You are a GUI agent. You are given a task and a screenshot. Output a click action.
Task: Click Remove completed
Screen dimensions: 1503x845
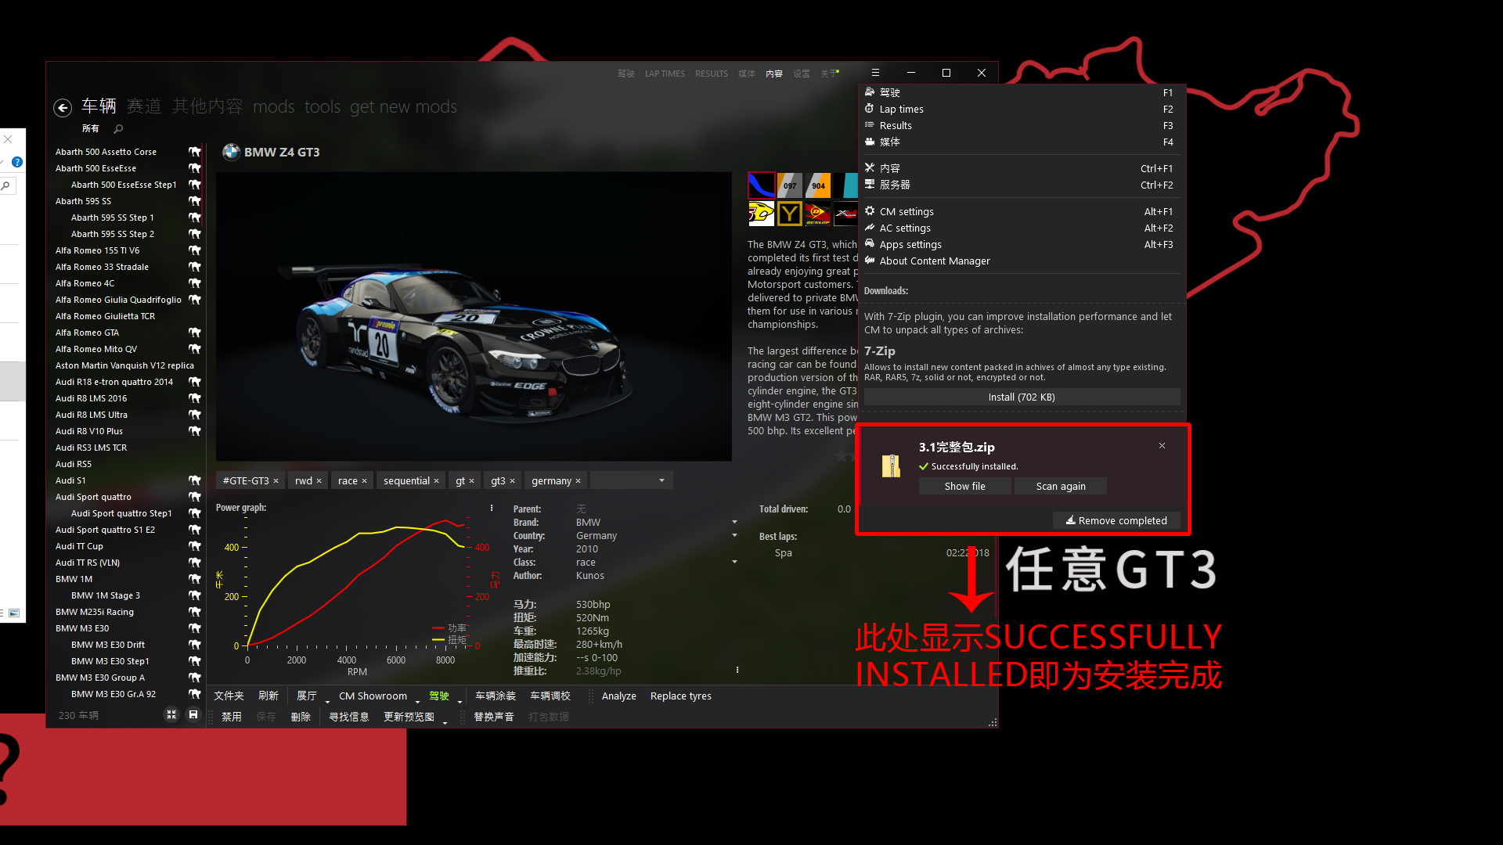point(1116,520)
